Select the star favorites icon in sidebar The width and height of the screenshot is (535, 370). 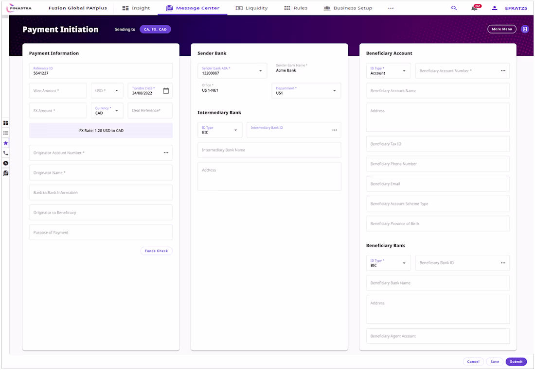click(5, 143)
